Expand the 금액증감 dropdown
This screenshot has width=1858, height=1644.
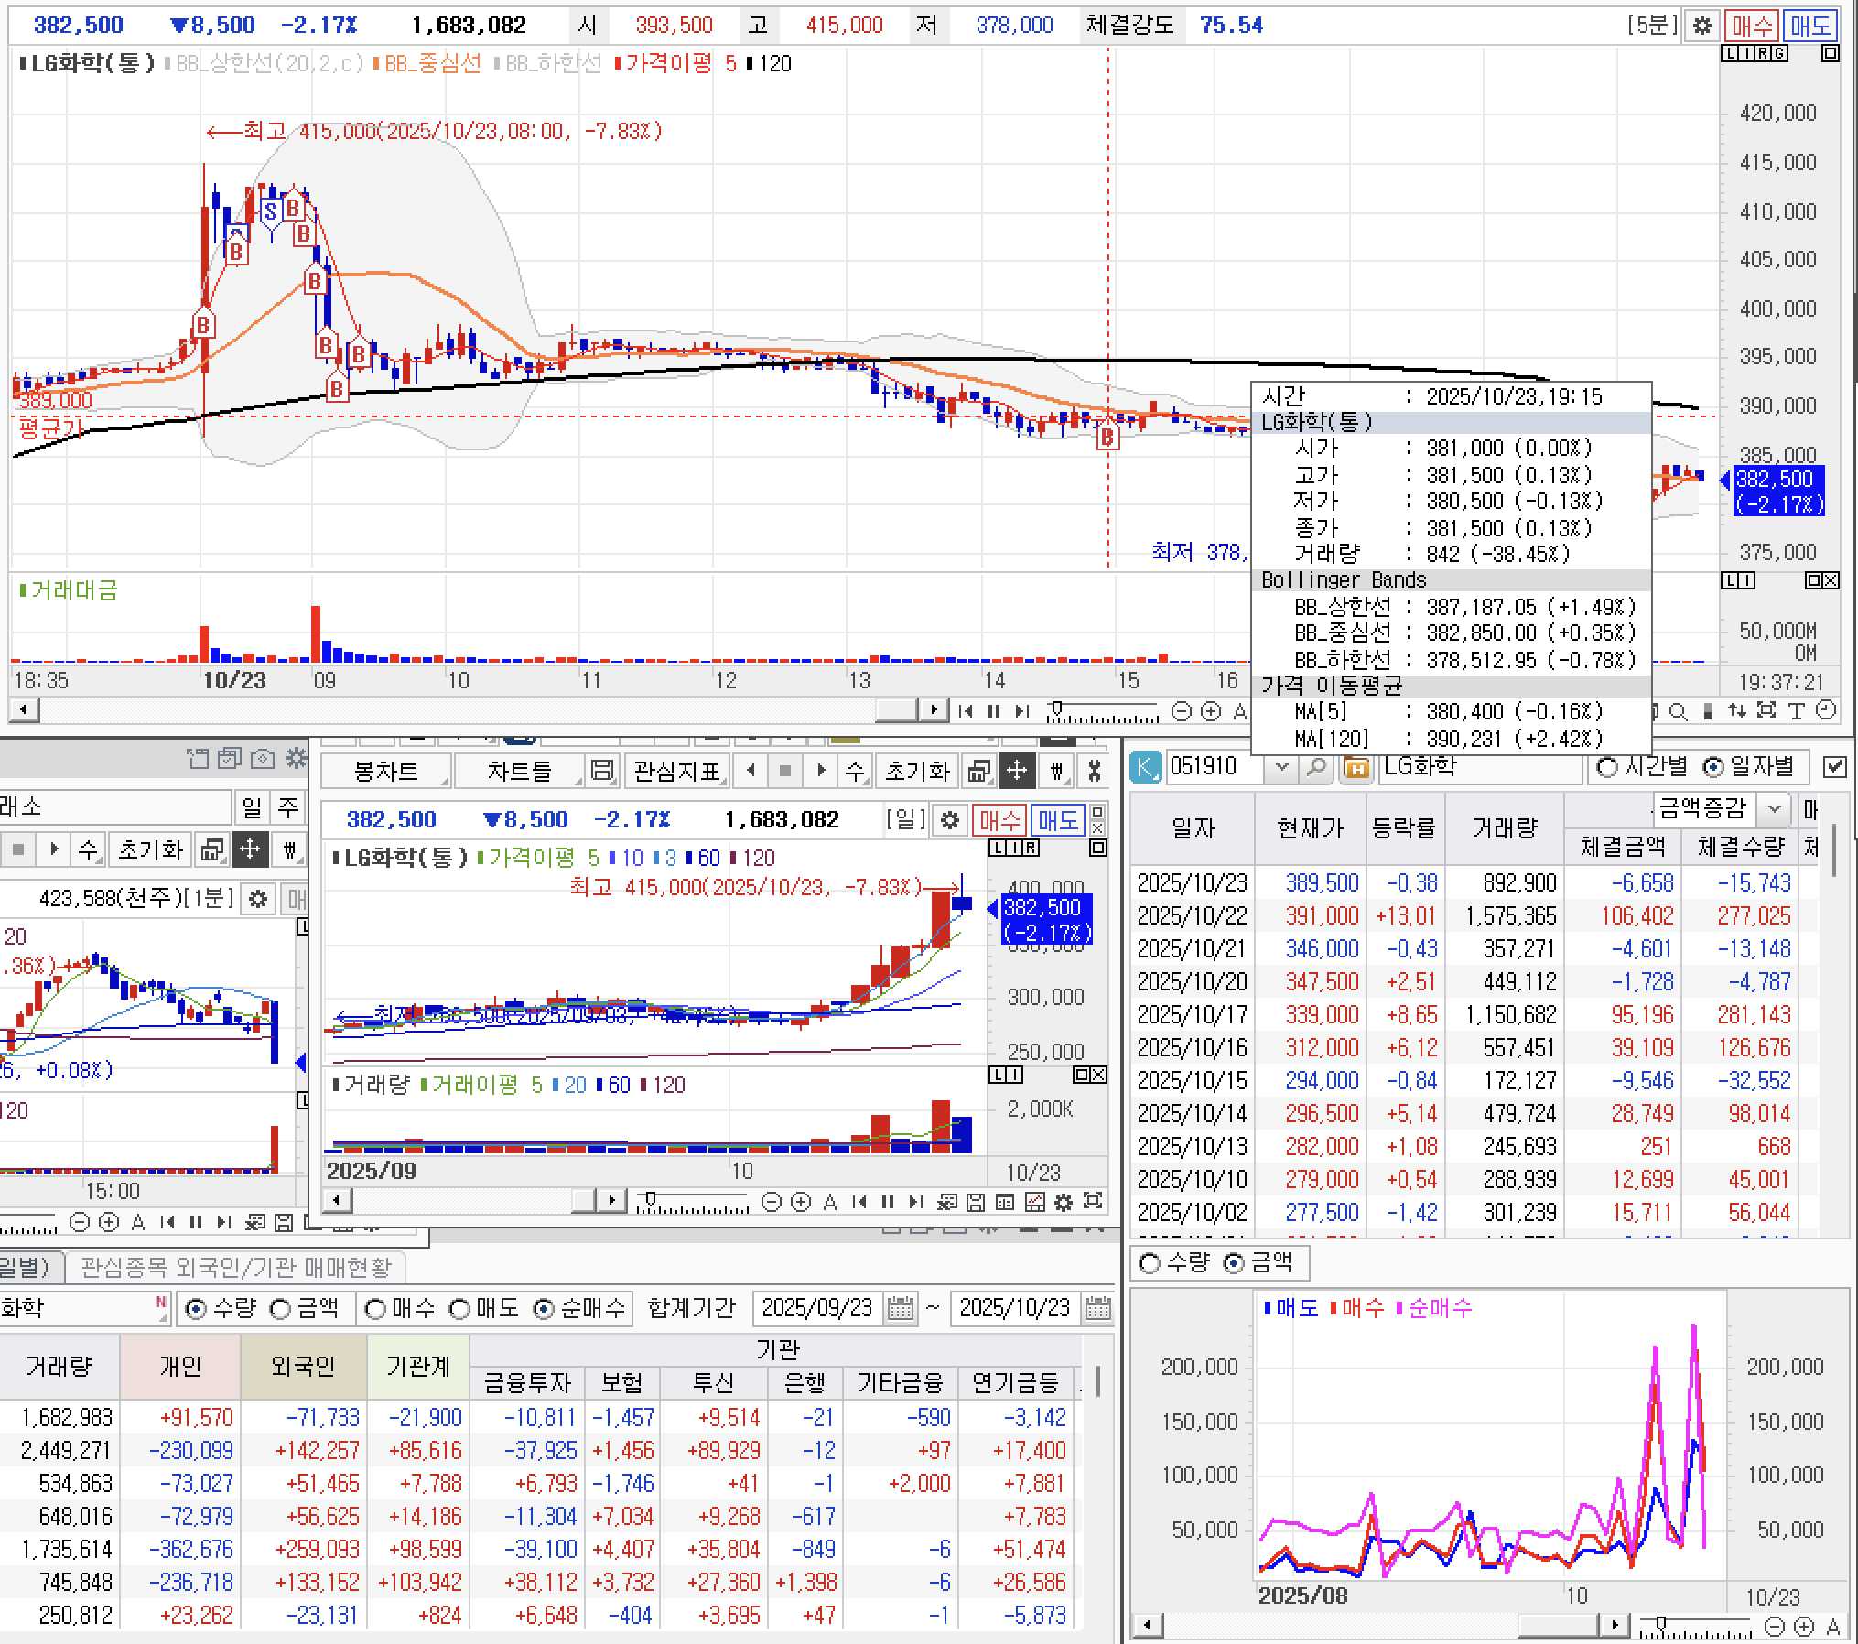coord(1774,808)
